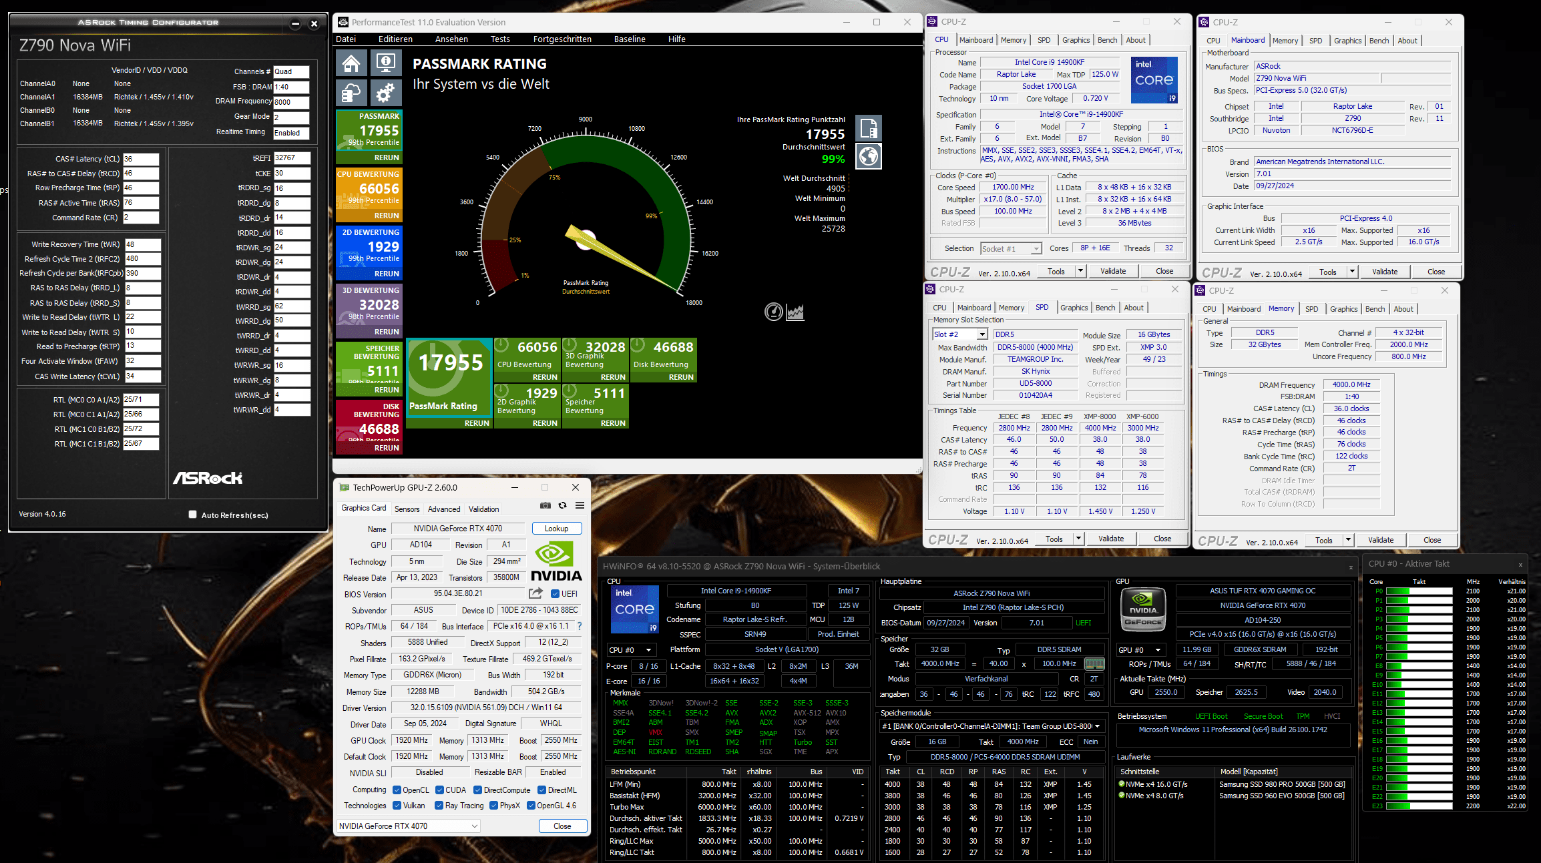Viewport: 1541px width, 863px height.
Task: Click the Intel Core i9 logo in HWiNFO
Action: [634, 609]
